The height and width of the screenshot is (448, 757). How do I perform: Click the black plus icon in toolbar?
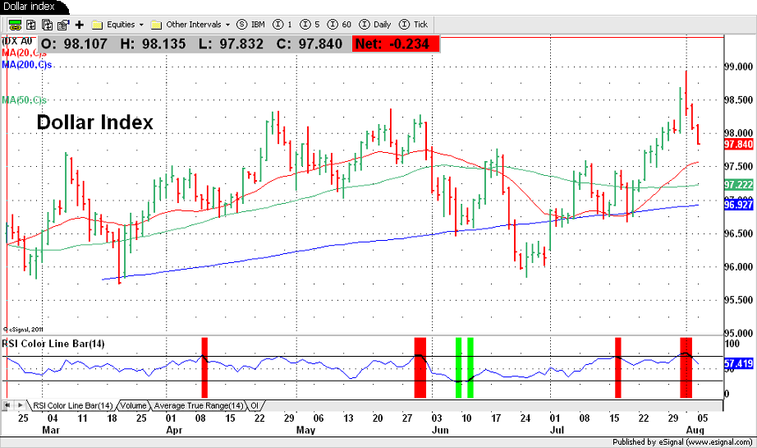[x=80, y=25]
